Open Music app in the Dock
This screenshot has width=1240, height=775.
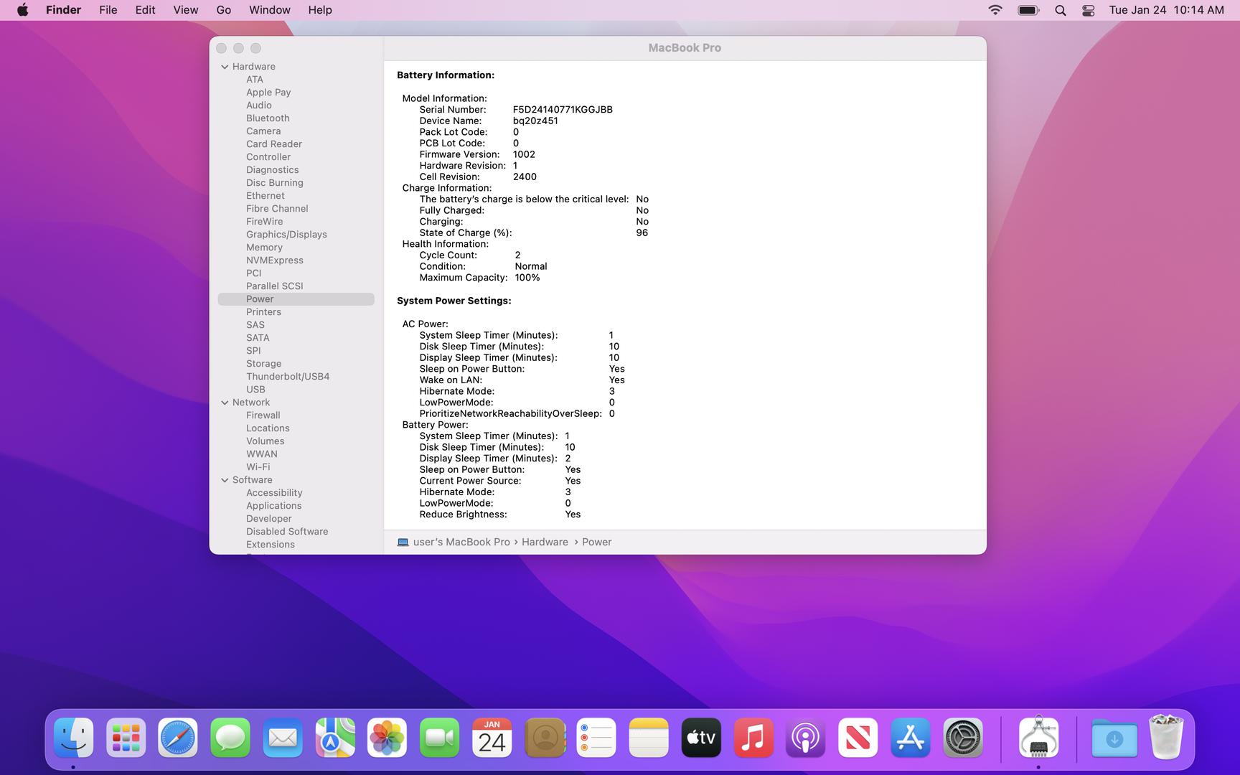(x=753, y=738)
